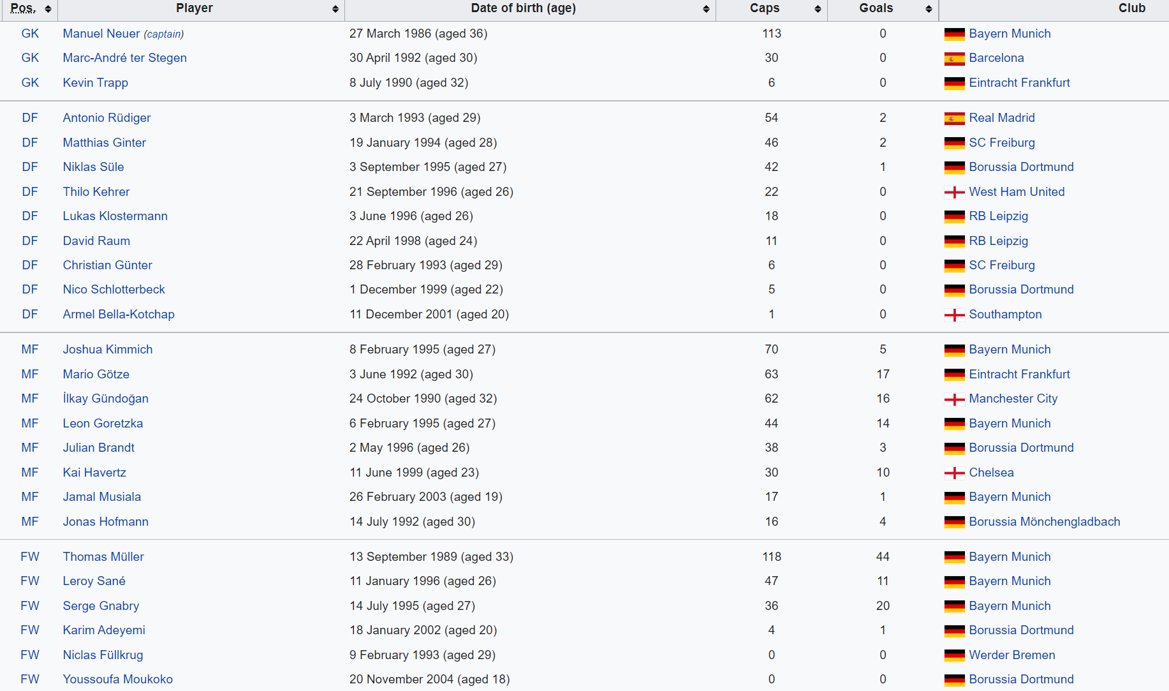
Task: Open Jamal Musiala's player page
Action: click(102, 497)
